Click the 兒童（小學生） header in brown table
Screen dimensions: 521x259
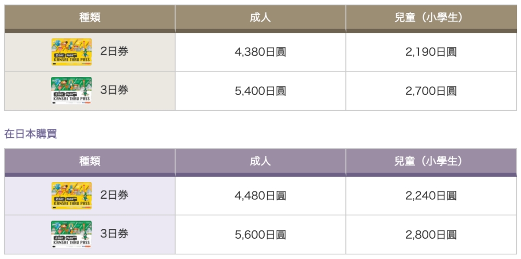[431, 18]
